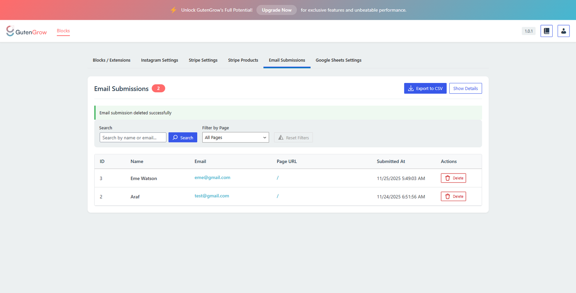Expand the All Pages filter dropdown
This screenshot has height=293, width=576.
[x=235, y=138]
